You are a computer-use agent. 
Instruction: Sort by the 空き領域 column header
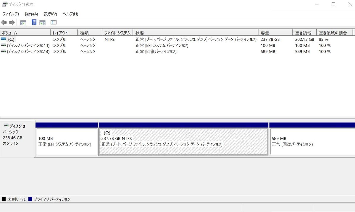click(x=304, y=33)
